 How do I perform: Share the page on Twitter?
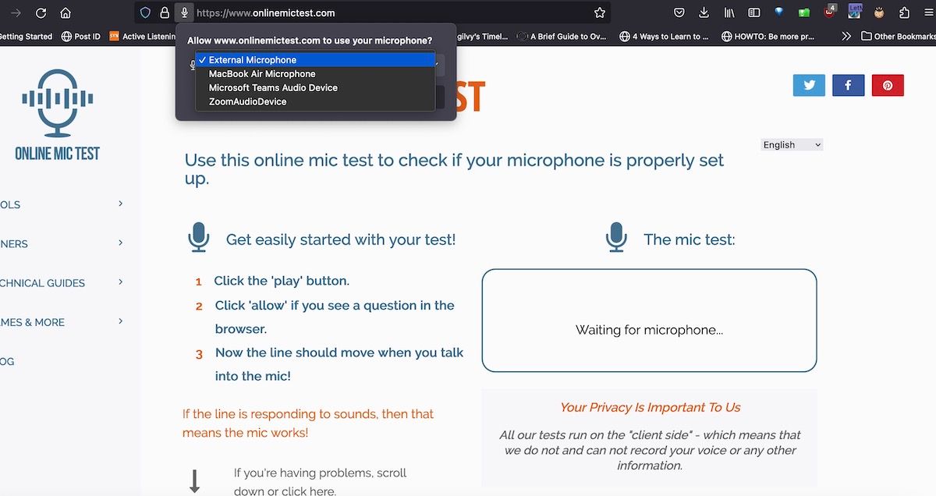[x=809, y=85]
